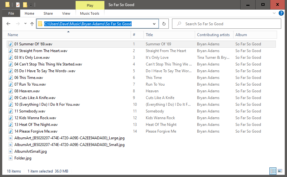Click the Up one level arrow

32,24
